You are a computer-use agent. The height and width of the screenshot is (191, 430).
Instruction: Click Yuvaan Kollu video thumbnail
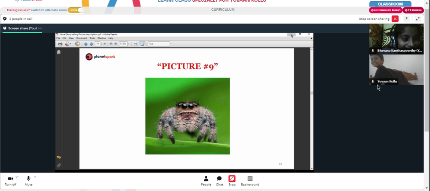click(396, 70)
